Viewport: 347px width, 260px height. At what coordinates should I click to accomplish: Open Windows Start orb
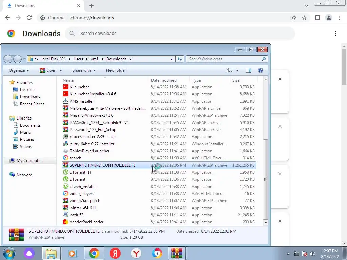9,253
